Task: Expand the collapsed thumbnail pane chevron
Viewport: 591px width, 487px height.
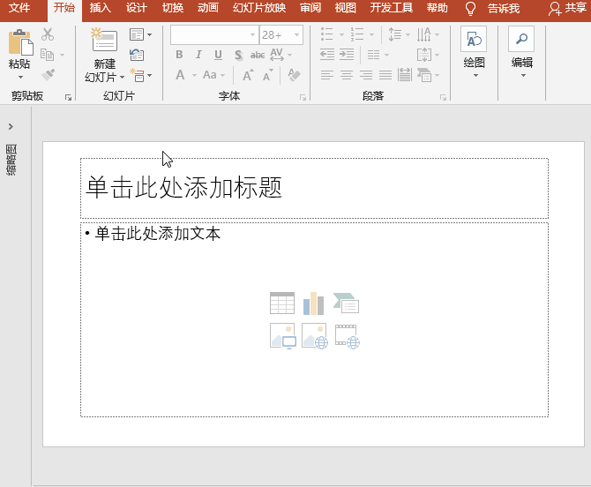Action: click(11, 126)
